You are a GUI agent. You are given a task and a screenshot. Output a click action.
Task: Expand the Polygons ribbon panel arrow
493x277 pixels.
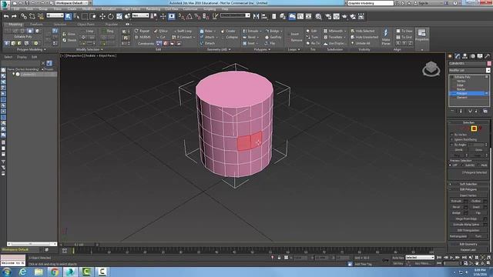click(270, 49)
